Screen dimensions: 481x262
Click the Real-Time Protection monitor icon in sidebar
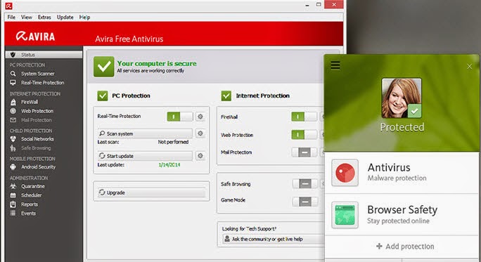13,82
